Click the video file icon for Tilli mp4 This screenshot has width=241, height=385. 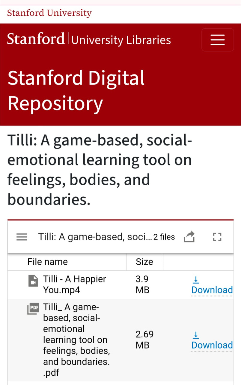(33, 280)
